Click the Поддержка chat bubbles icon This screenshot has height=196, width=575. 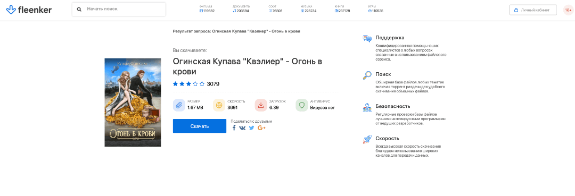click(367, 39)
